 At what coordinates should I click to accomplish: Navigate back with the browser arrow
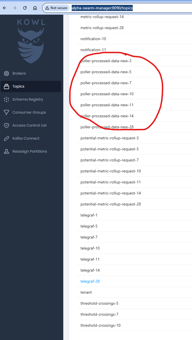point(5,8)
